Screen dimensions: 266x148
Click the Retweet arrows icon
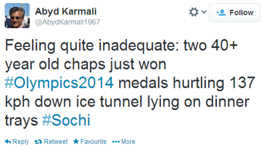click(38, 141)
